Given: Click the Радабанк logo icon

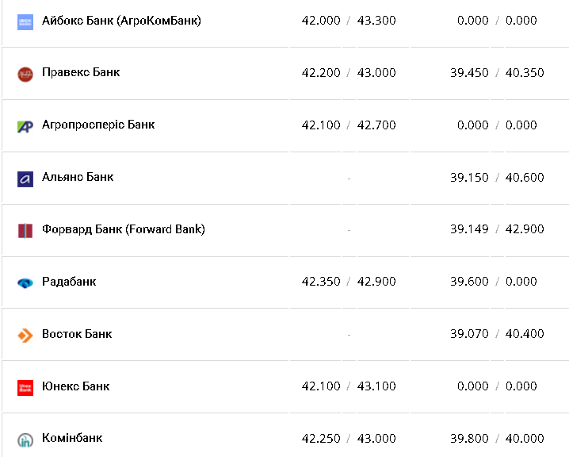Looking at the screenshot, I should 25,282.
